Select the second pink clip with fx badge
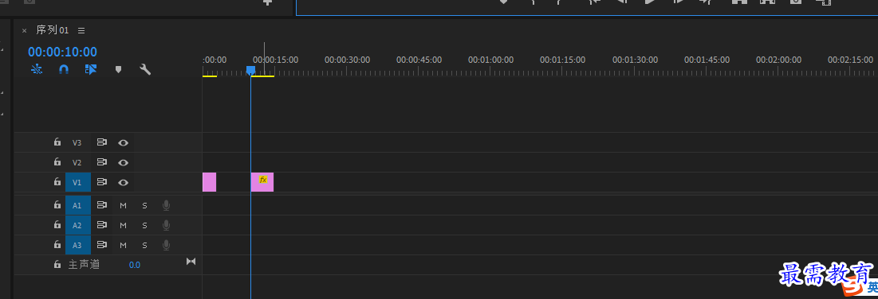The width and height of the screenshot is (878, 299). tap(262, 182)
